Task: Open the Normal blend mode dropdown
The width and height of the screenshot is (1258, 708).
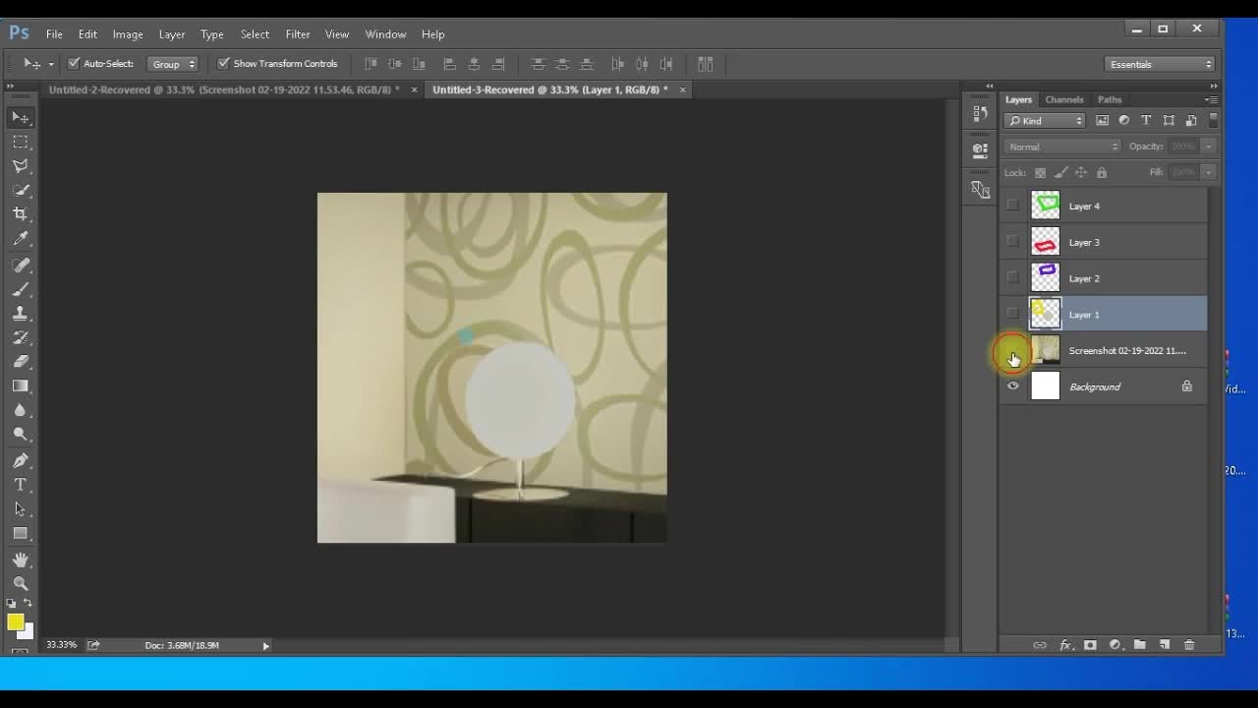Action: point(1061,147)
